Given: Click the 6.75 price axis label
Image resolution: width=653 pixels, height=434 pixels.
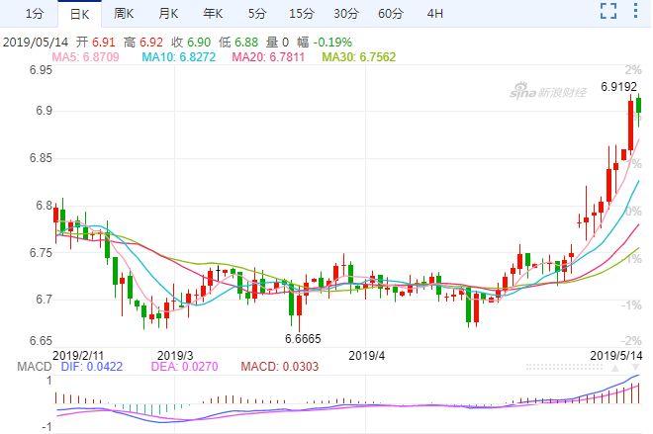Looking at the screenshot, I should pyautogui.click(x=41, y=252).
